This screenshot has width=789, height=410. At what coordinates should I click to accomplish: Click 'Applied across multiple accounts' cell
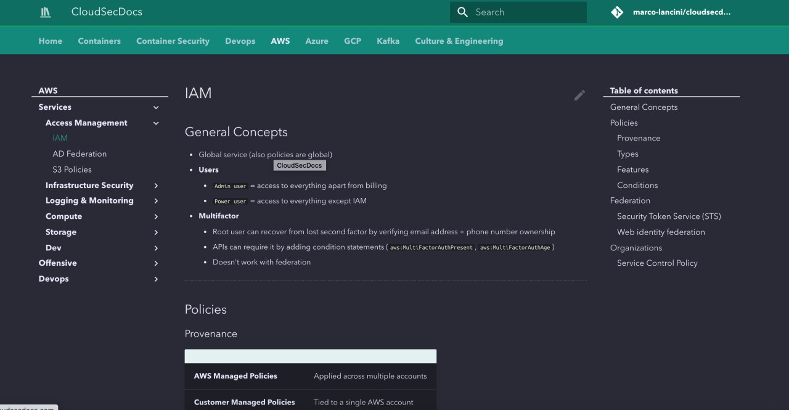tap(370, 376)
